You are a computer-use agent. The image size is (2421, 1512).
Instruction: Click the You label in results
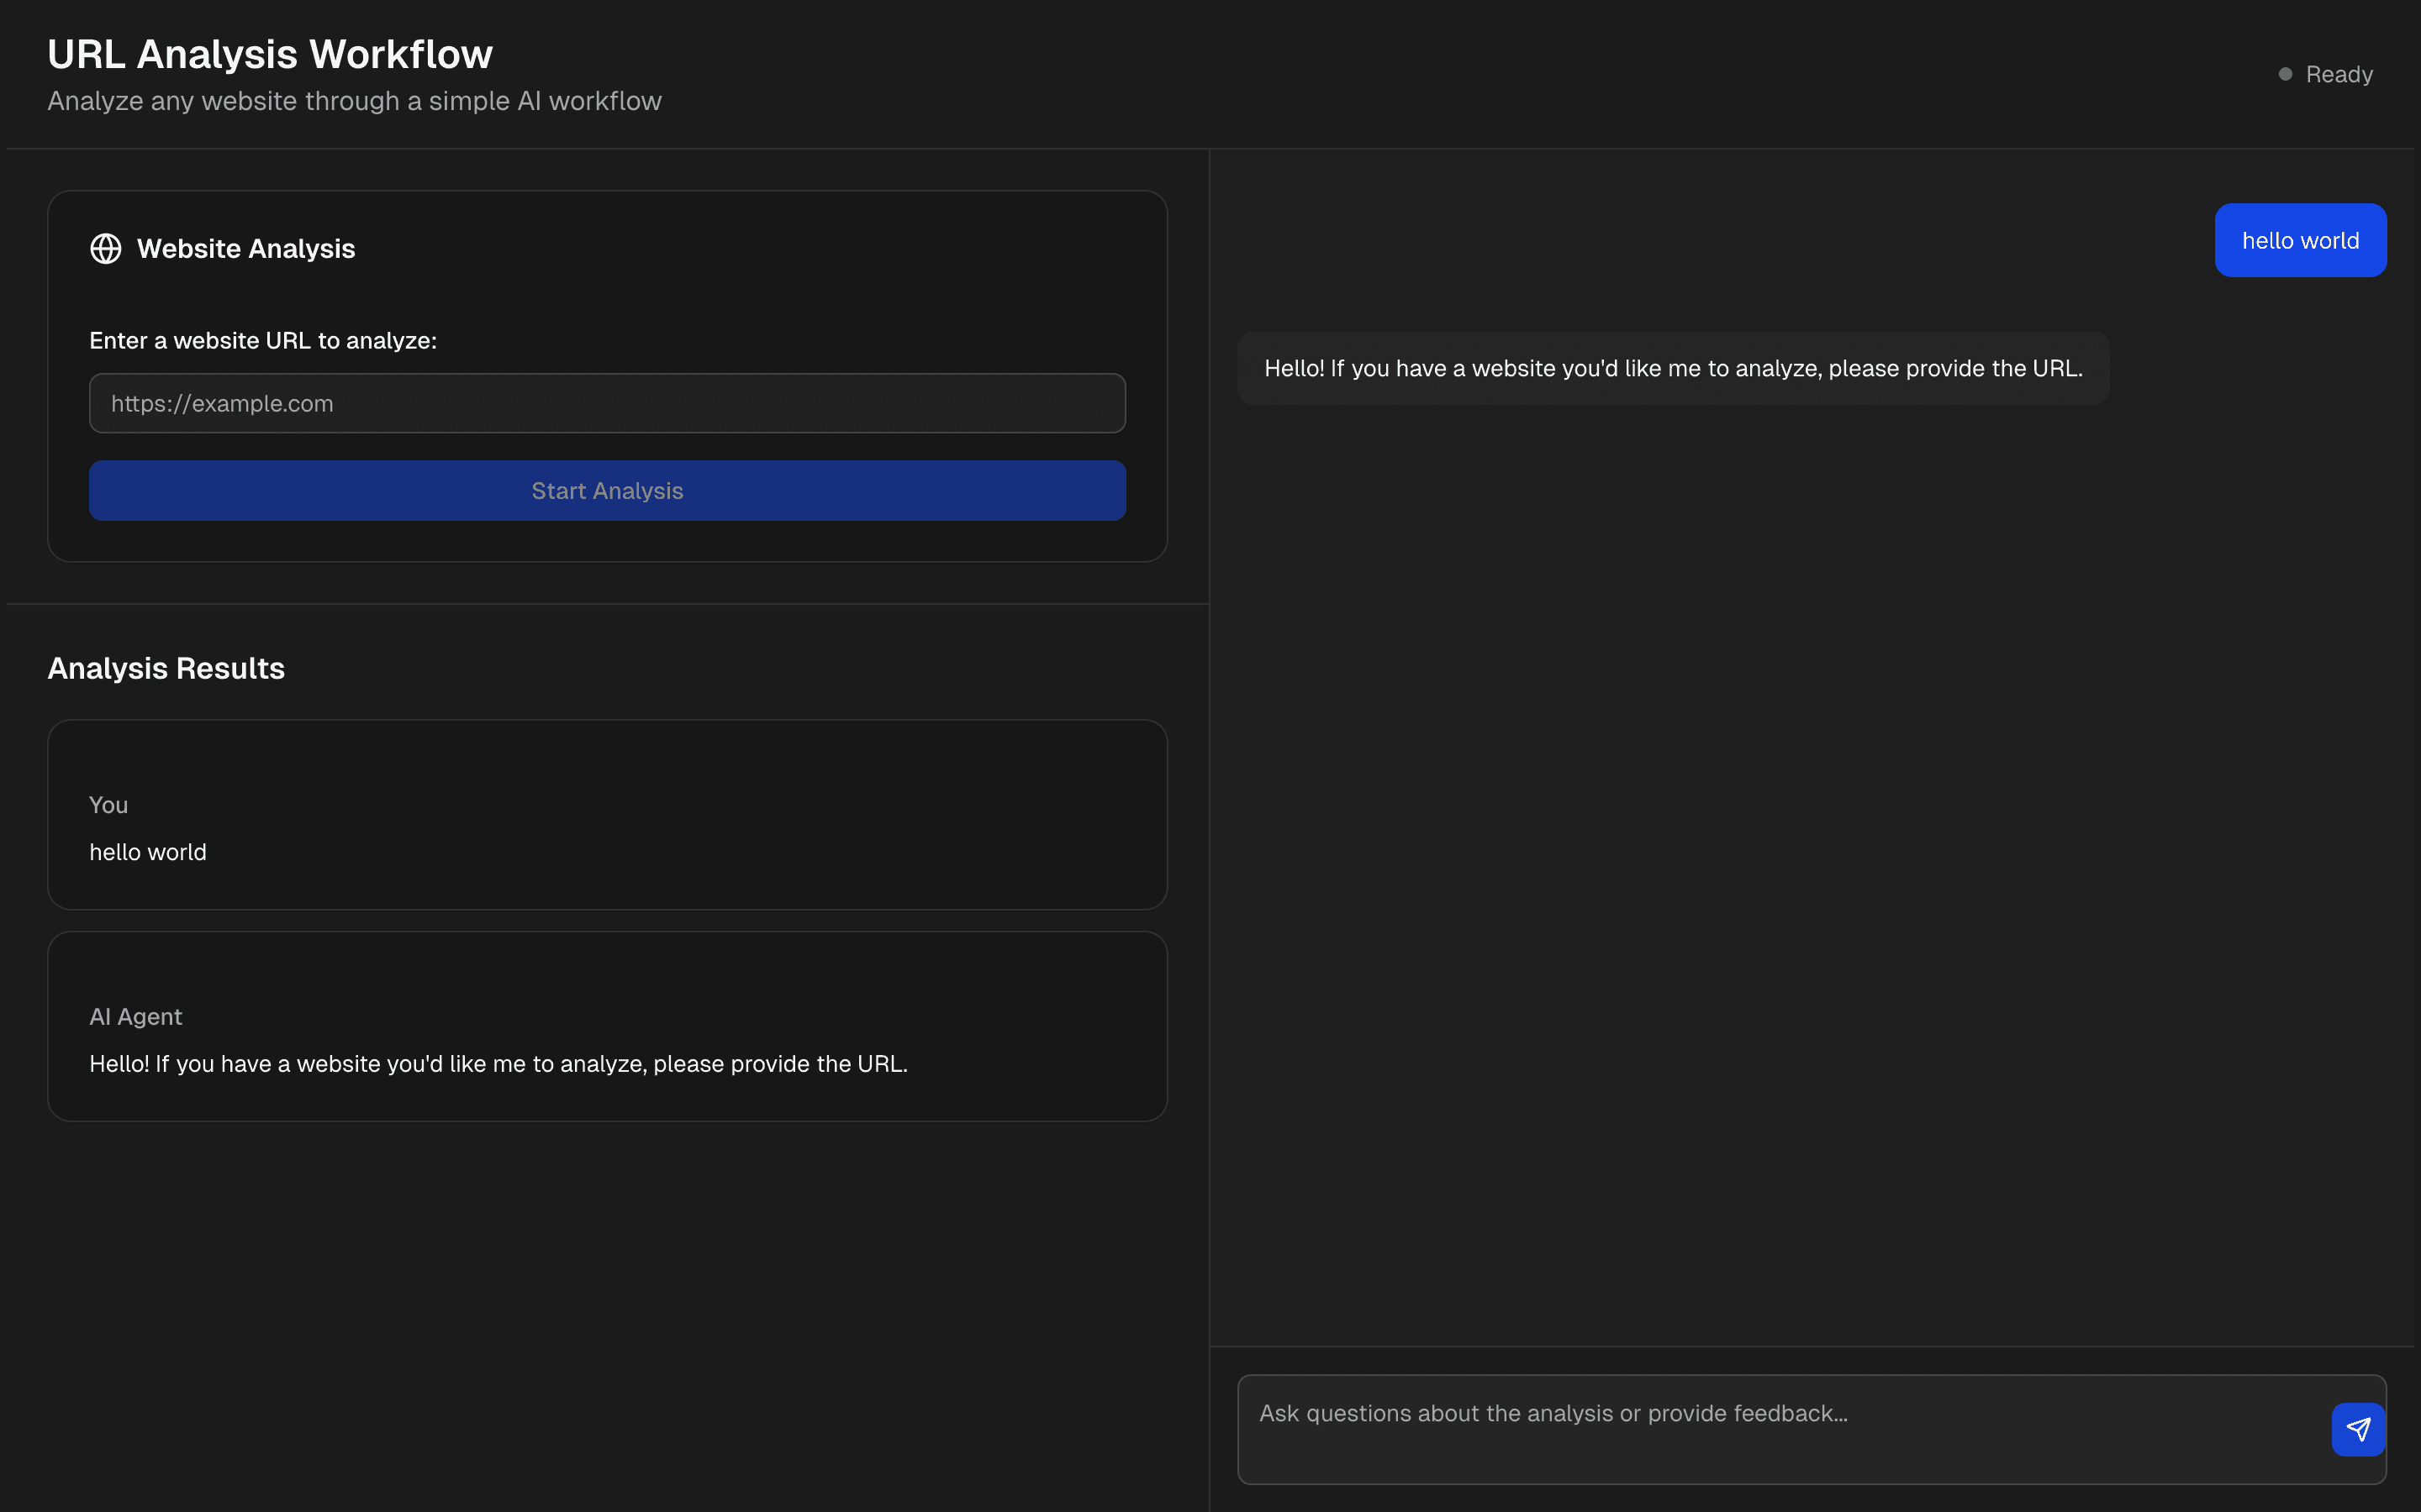coord(108,805)
